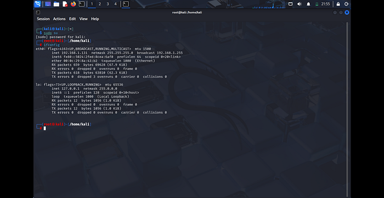Click 'TX packets 618' line
The image size is (384, 198).
(x=89, y=73)
